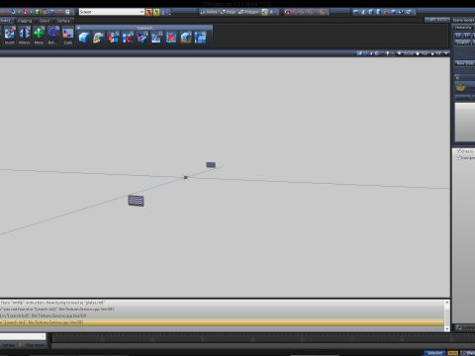Image resolution: width=475 pixels, height=356 pixels.
Task: Switch to Polygon selection mode
Action: coord(249,12)
